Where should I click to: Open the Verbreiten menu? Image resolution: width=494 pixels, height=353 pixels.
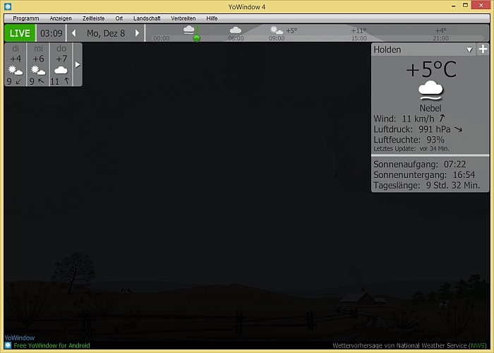click(x=183, y=18)
